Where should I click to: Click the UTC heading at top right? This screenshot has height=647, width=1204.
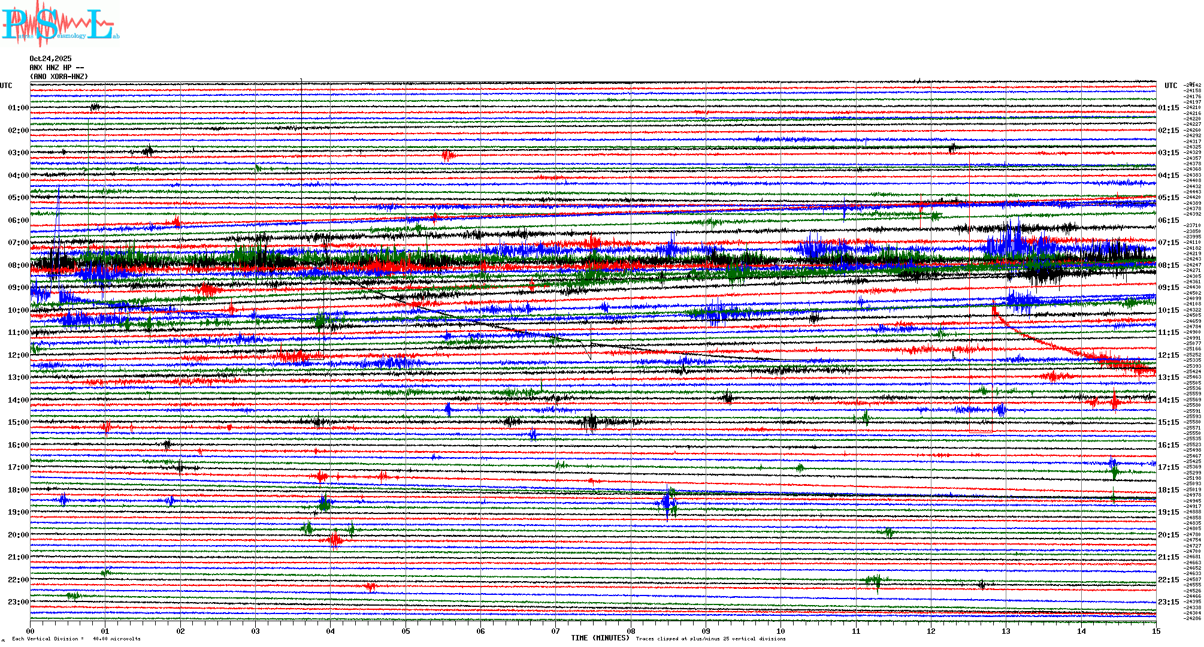pos(1170,86)
